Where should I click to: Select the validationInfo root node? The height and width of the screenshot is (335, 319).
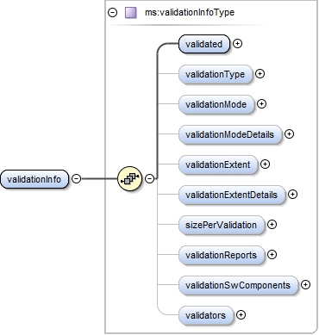coord(34,179)
